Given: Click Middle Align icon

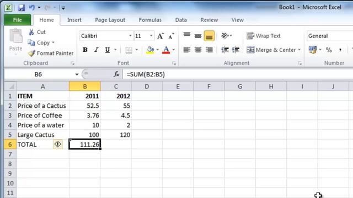Looking at the screenshot, I should pyautogui.click(x=198, y=36).
